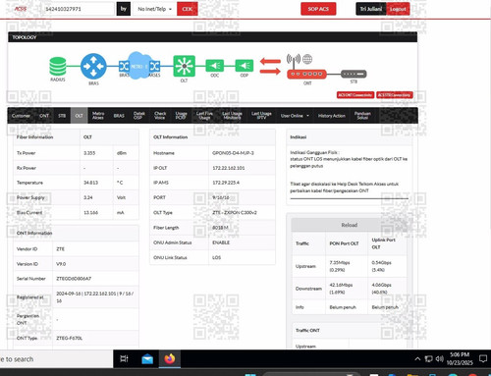Click the ODC icon in topology

pos(214,66)
